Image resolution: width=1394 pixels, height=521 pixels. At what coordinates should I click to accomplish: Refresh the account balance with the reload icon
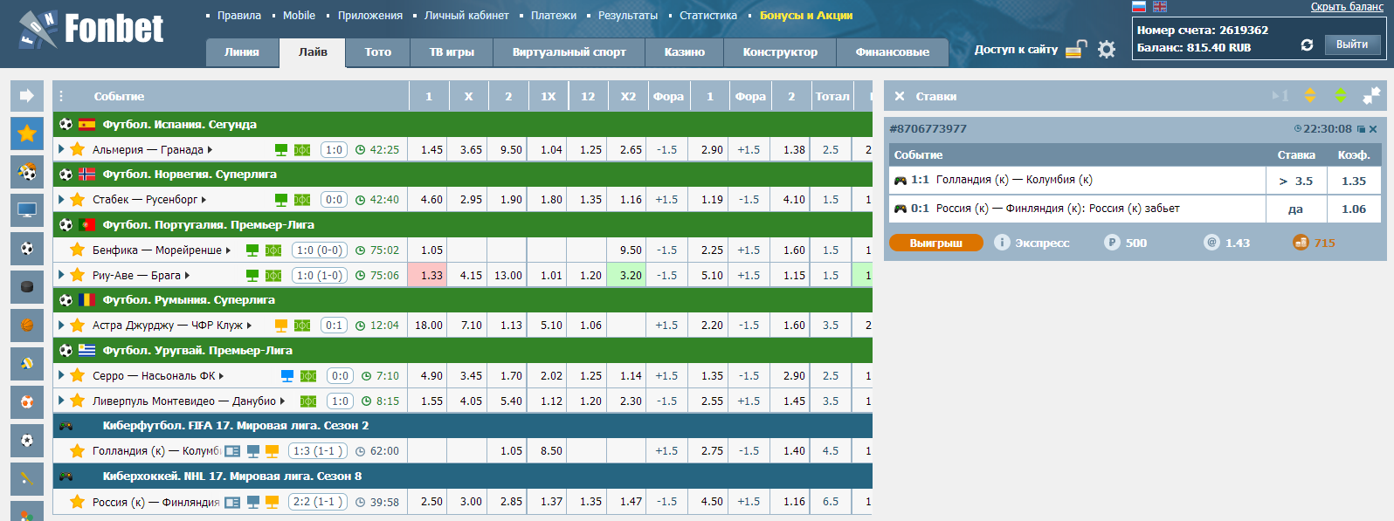pyautogui.click(x=1307, y=45)
